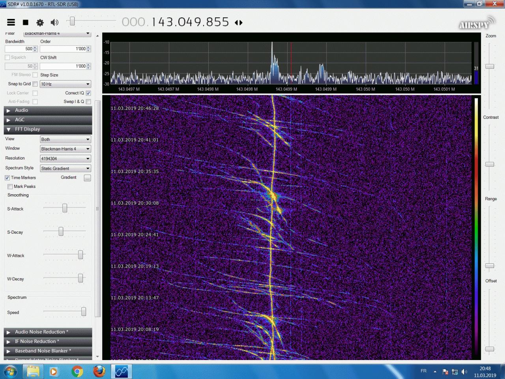Enable the Snap to Grid checkbox
The image size is (505, 379).
tap(35, 84)
